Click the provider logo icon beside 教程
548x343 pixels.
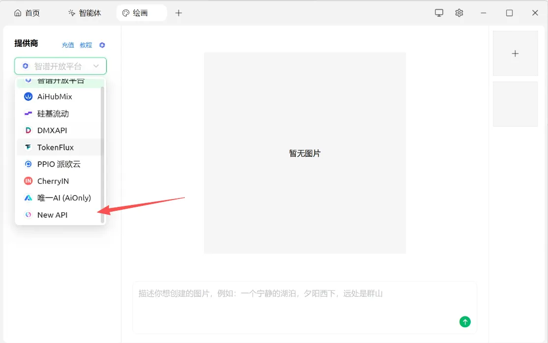tap(102, 45)
